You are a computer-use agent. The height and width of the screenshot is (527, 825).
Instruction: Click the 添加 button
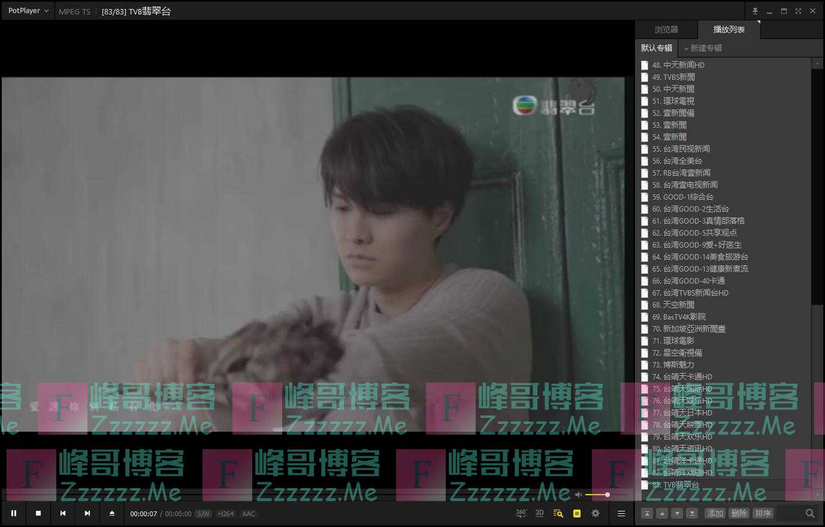tap(715, 513)
